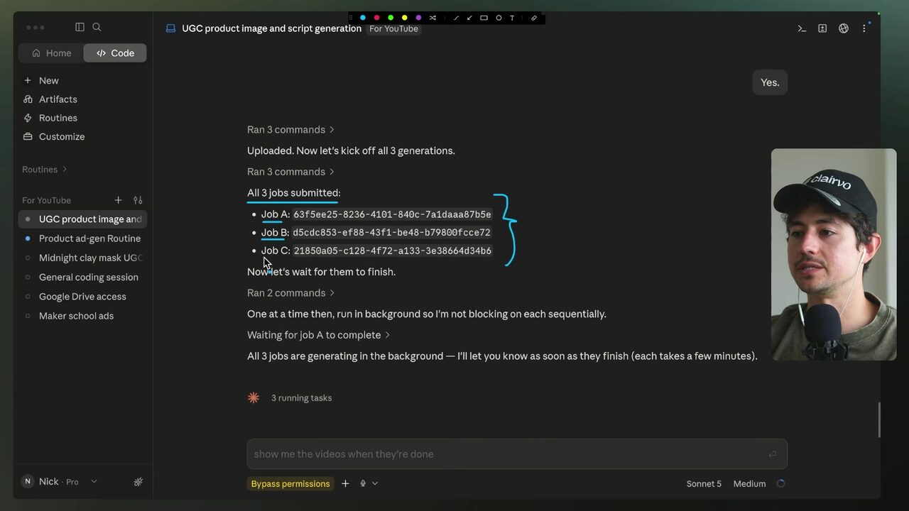Click the sidebar settings icon near Nick
This screenshot has height=511, width=909.
tap(138, 482)
